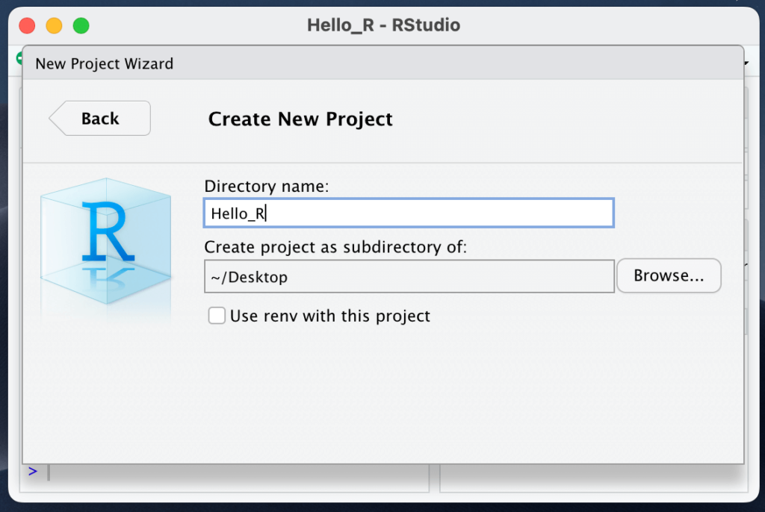Click the ~/Desktop subdirectory path field
The image size is (765, 512).
[x=409, y=276]
